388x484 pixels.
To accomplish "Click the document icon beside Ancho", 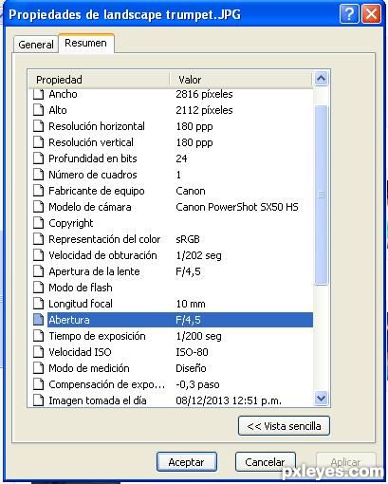I will 38,94.
